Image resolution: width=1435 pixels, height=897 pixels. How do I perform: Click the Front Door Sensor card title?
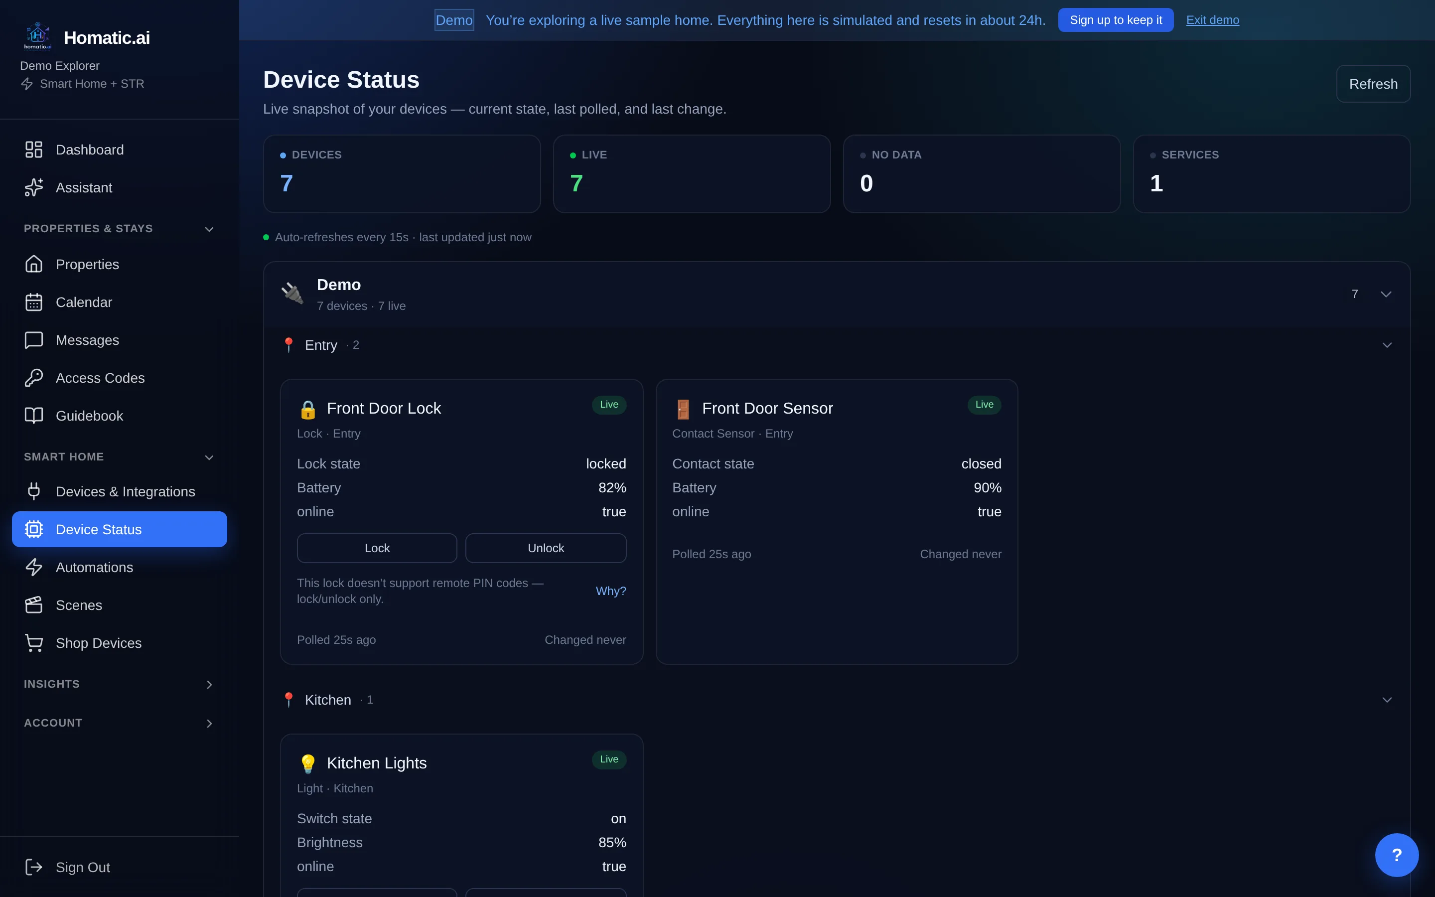click(767, 408)
